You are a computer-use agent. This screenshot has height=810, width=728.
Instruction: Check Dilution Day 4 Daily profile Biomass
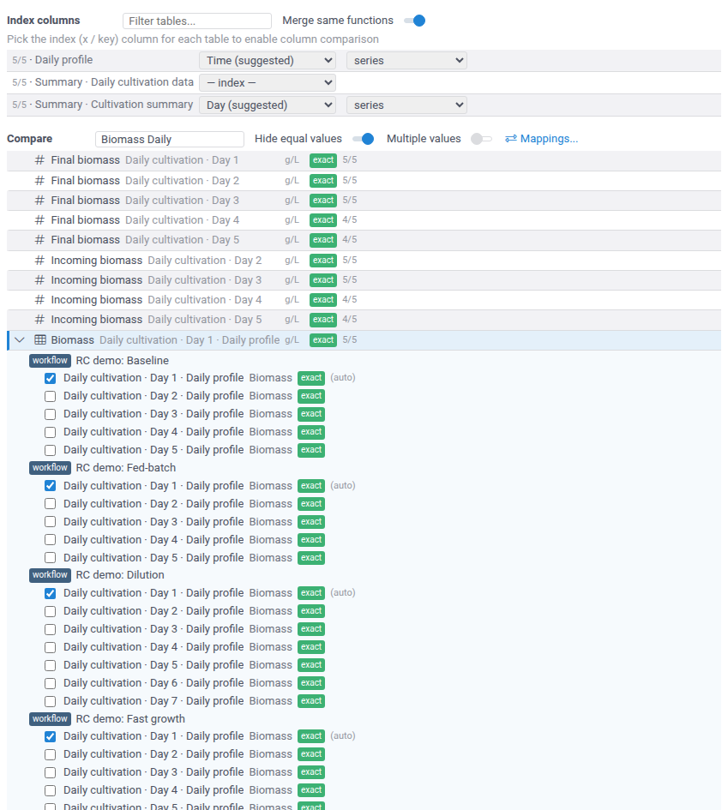click(x=50, y=647)
